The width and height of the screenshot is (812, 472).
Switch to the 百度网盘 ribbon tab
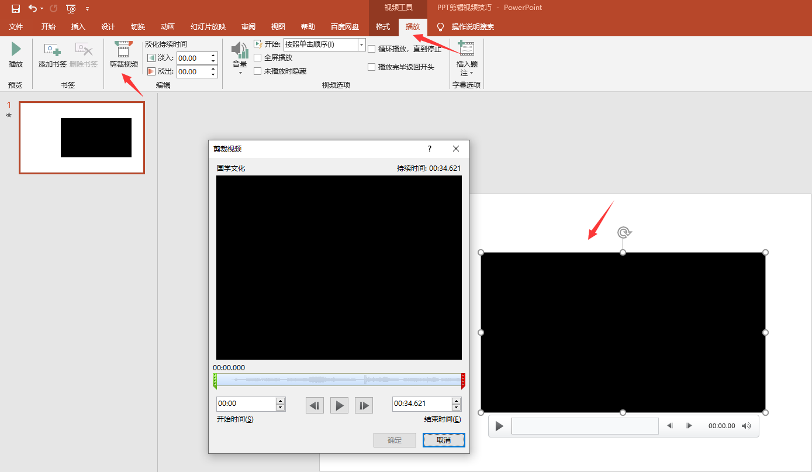pos(345,27)
